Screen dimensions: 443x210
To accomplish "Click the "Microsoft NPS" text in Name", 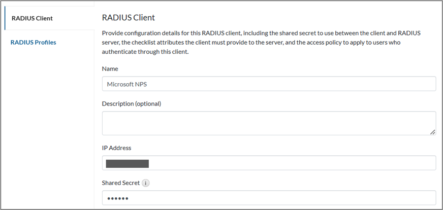I will pyautogui.click(x=126, y=84).
